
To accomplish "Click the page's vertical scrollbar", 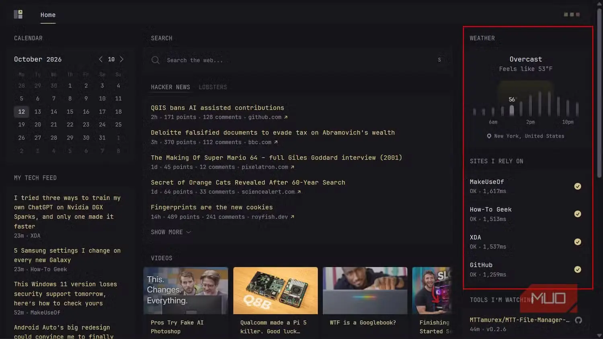I will [599, 93].
